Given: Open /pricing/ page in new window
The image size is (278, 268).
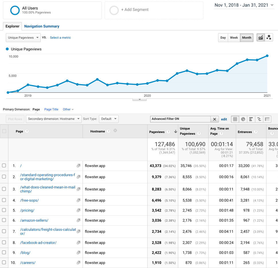Looking at the screenshot, I should tap(78, 210).
